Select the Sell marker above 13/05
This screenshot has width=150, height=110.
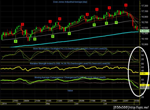coord(60,19)
